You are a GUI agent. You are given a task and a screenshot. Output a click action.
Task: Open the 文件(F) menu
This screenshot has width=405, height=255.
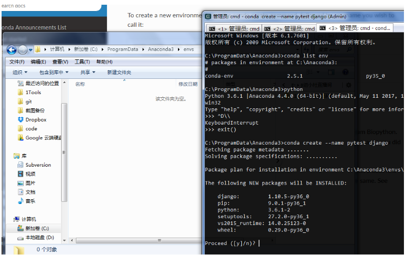point(17,62)
